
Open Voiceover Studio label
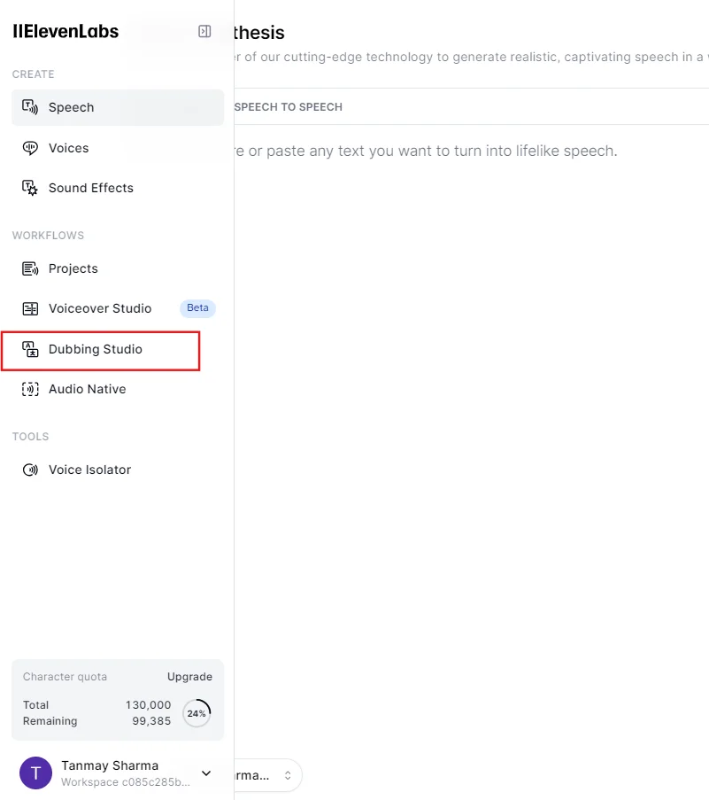point(100,308)
